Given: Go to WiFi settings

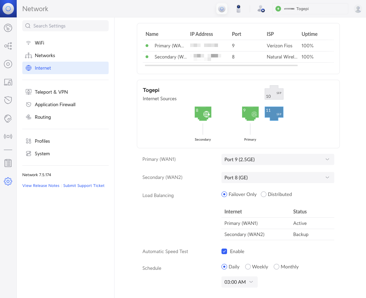Looking at the screenshot, I should [x=39, y=43].
